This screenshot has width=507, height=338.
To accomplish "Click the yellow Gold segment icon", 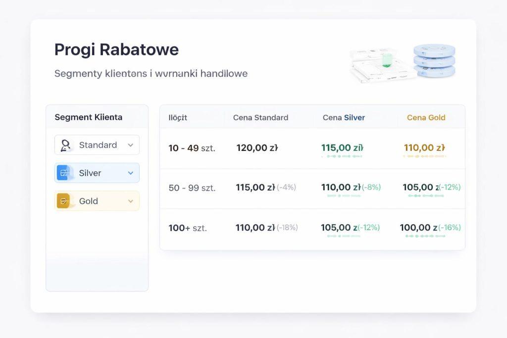I will 63,201.
